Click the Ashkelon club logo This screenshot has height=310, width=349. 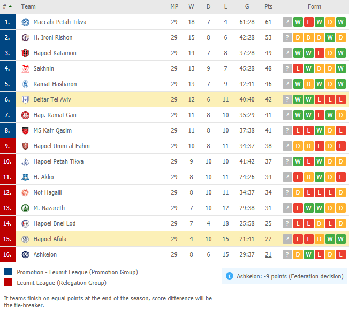pos(25,254)
